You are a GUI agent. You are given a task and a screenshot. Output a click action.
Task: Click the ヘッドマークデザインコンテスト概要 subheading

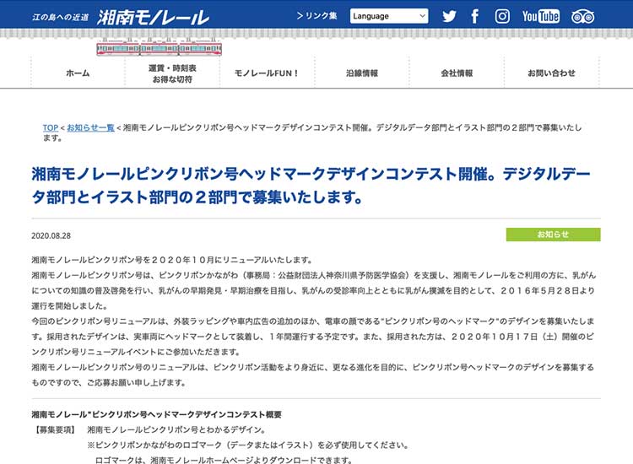coord(157,414)
